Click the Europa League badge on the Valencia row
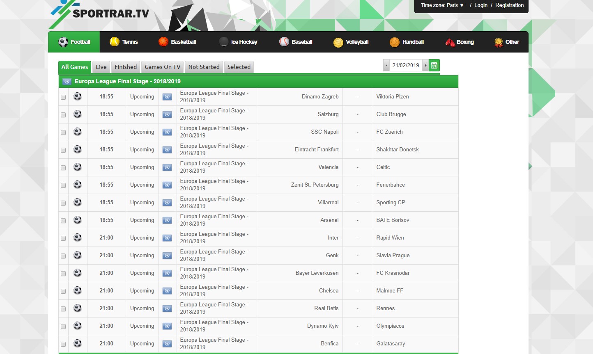This screenshot has width=593, height=354. pos(167,167)
